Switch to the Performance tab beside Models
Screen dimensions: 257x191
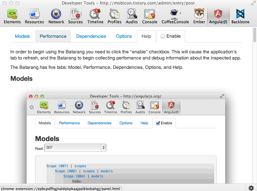[x=53, y=36]
